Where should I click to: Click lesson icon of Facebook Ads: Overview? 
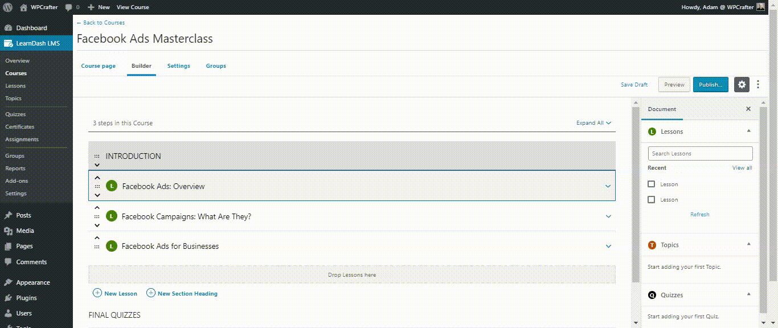coord(112,186)
